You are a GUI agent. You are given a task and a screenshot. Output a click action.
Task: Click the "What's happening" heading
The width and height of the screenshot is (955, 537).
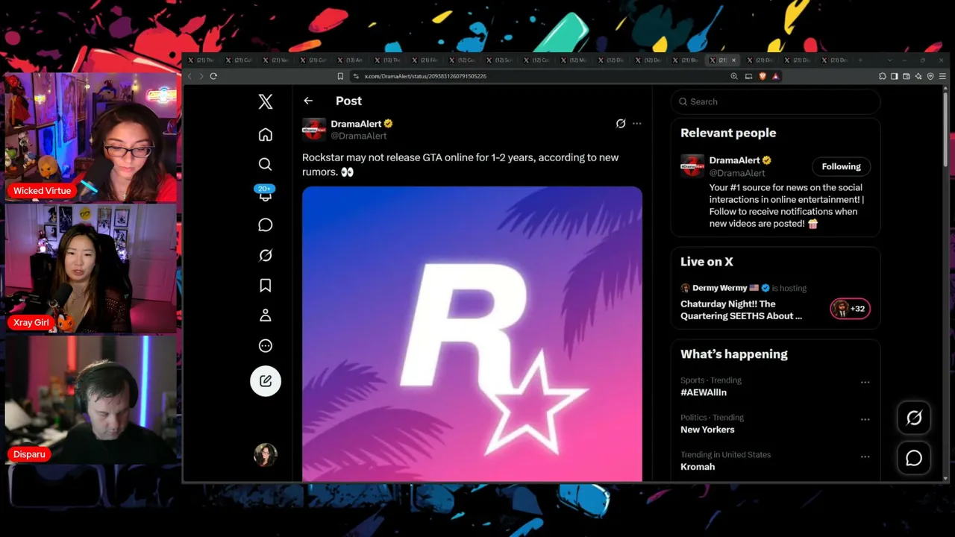[x=734, y=354]
